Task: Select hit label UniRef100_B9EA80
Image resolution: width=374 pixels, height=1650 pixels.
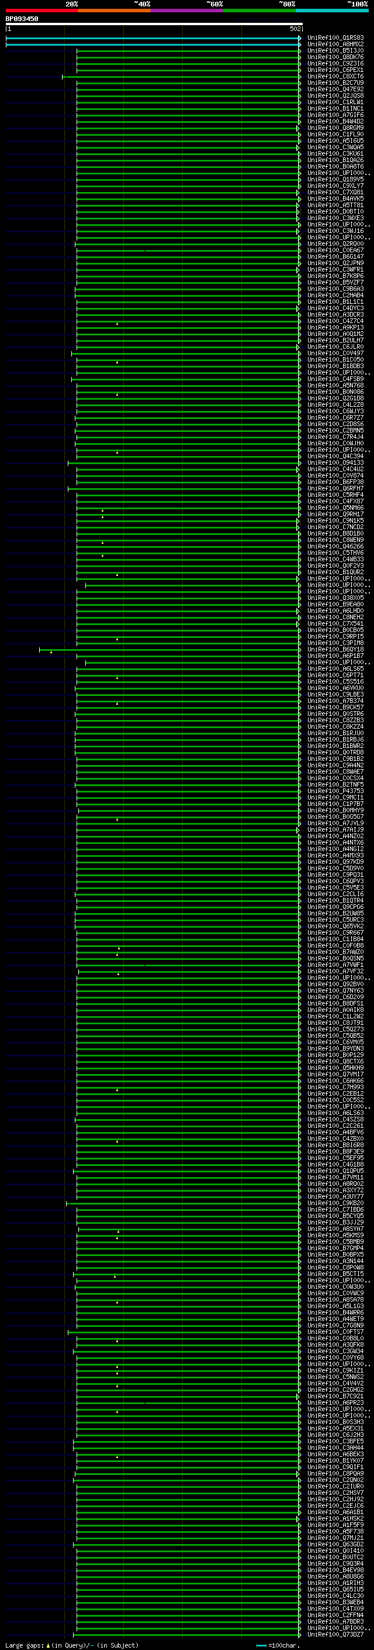Action: tap(335, 604)
